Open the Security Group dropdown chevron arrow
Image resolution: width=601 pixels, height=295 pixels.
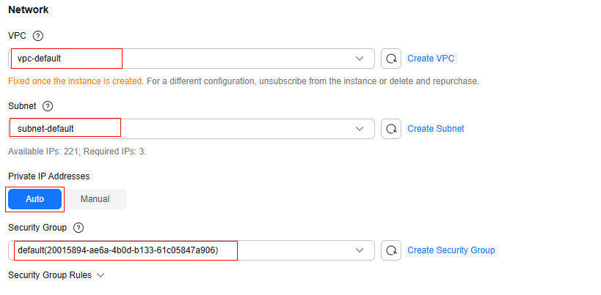(360, 250)
